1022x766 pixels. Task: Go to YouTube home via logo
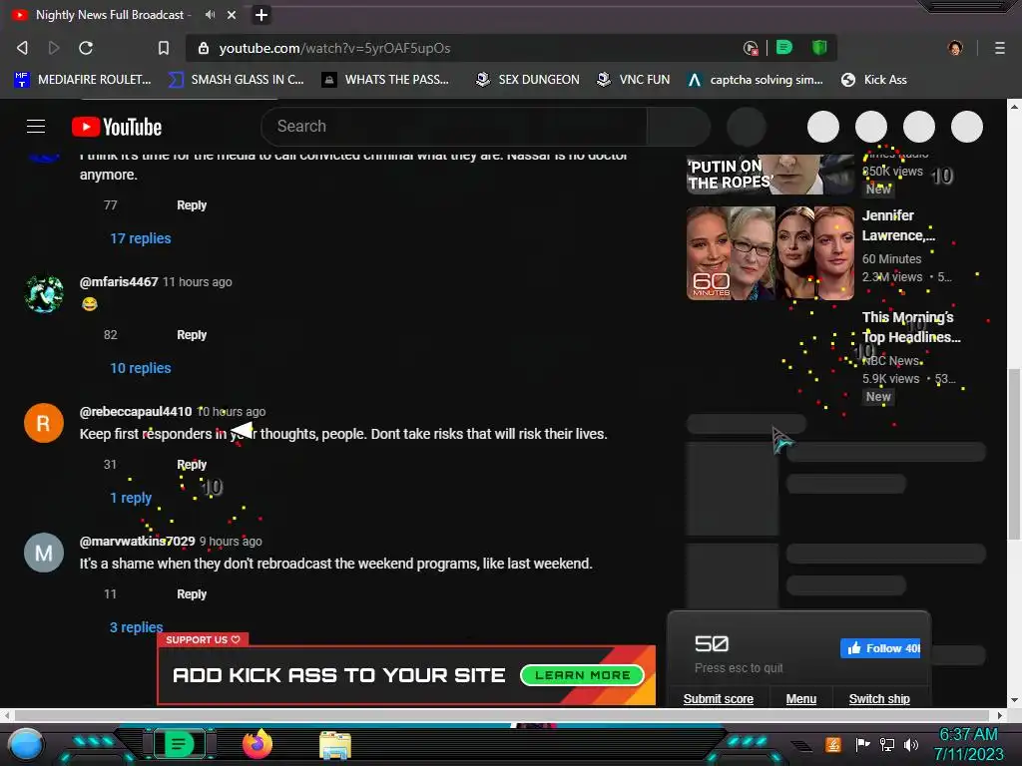[x=117, y=127]
